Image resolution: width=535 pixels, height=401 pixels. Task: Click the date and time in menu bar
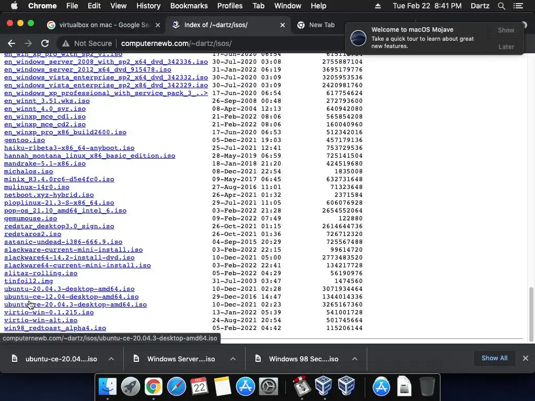427,6
